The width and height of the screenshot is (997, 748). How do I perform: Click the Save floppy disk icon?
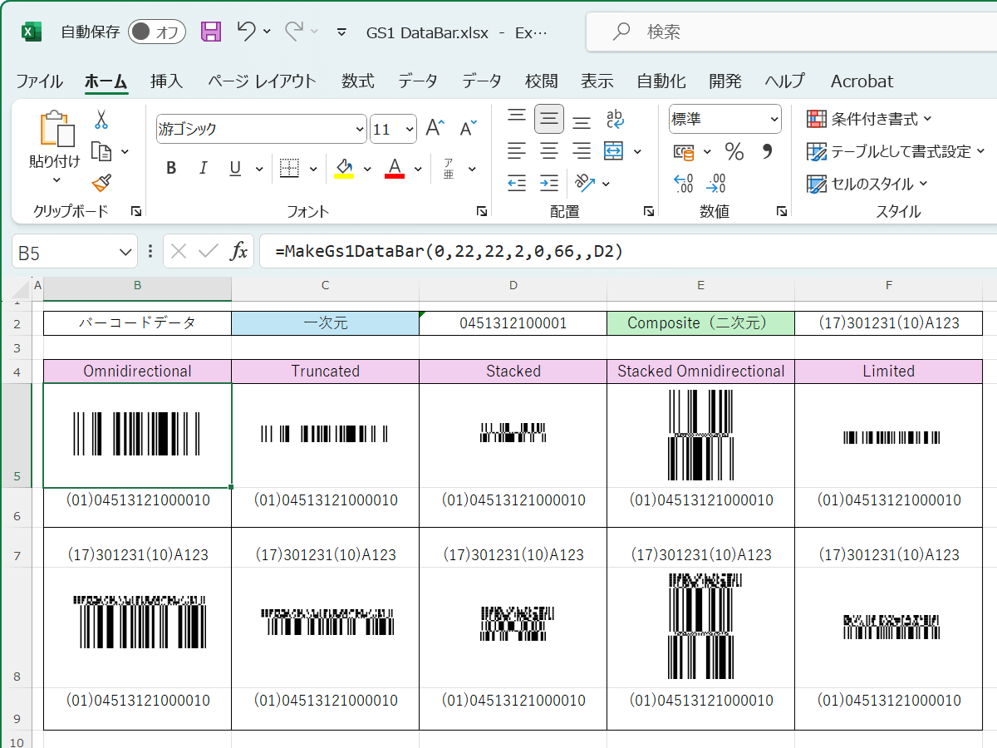pyautogui.click(x=211, y=32)
